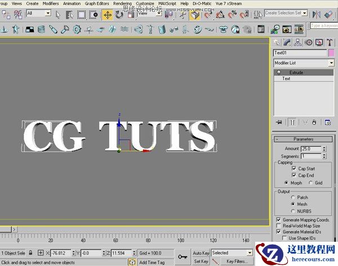This screenshot has height=266, width=338.
Task: Select NURBS output radio button
Action: (x=293, y=211)
